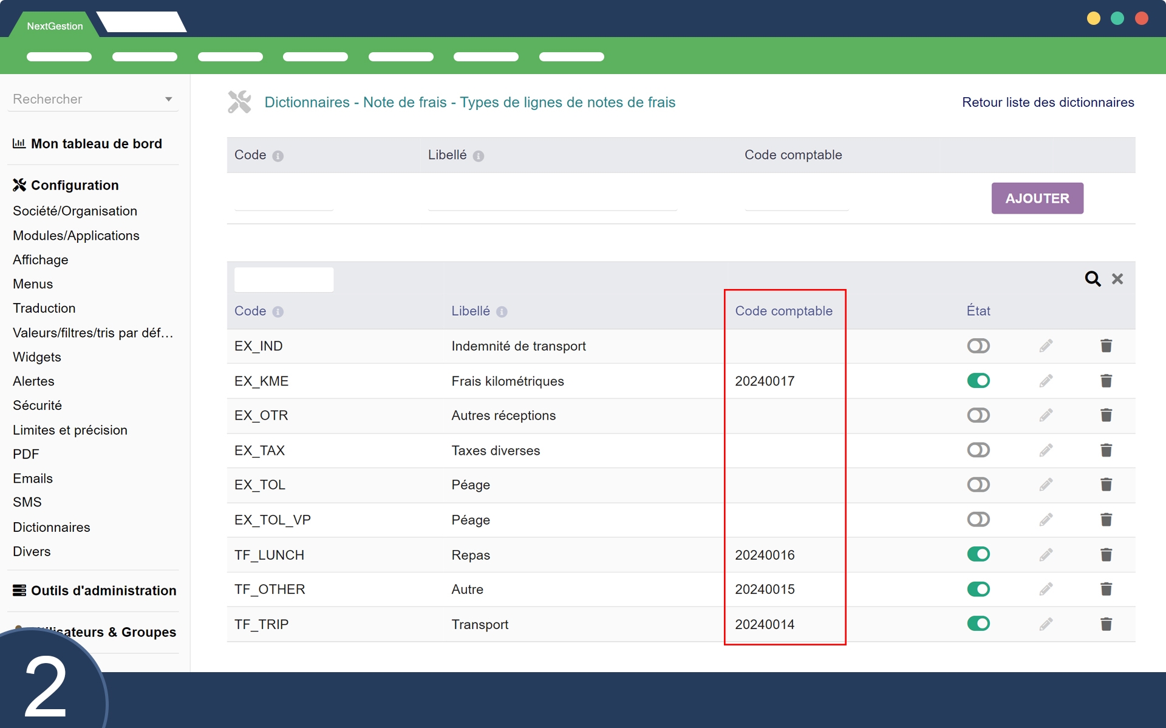This screenshot has height=728, width=1166.
Task: Expand the Configuration menu section
Action: tap(75, 185)
